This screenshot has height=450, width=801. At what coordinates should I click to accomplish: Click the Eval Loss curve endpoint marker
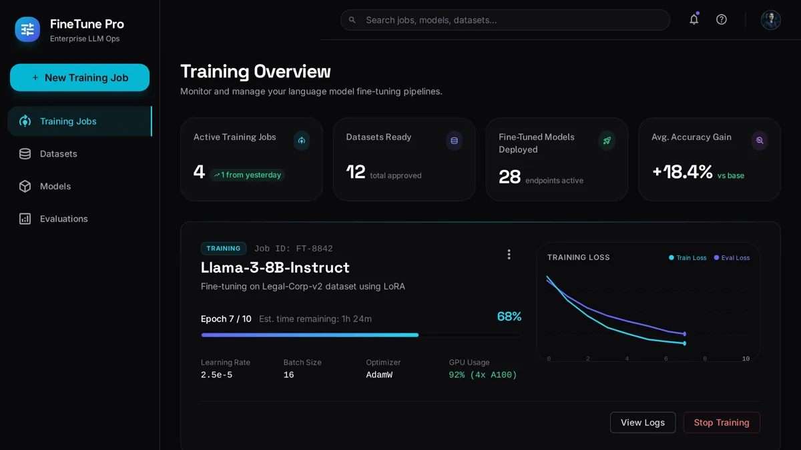coord(685,334)
